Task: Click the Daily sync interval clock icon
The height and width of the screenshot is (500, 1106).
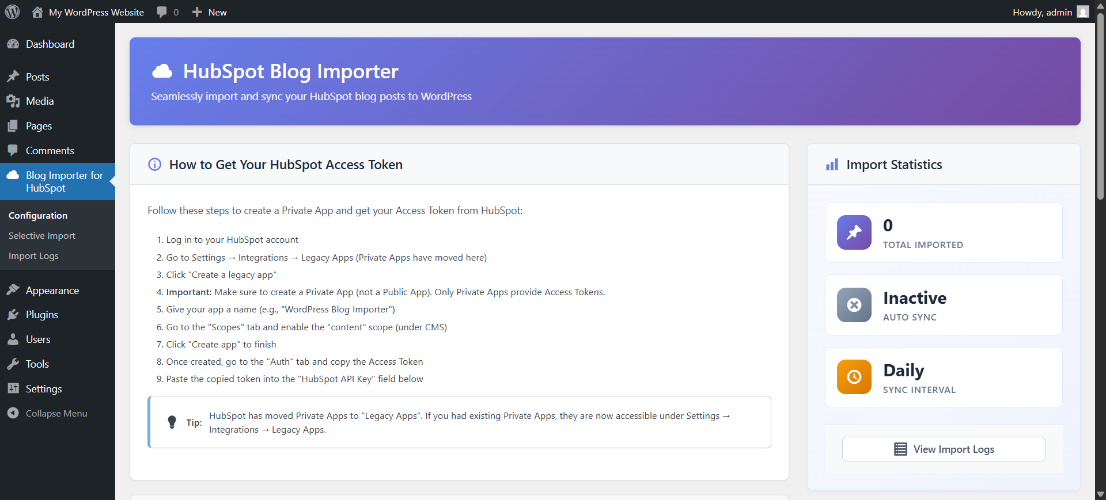Action: tap(854, 377)
